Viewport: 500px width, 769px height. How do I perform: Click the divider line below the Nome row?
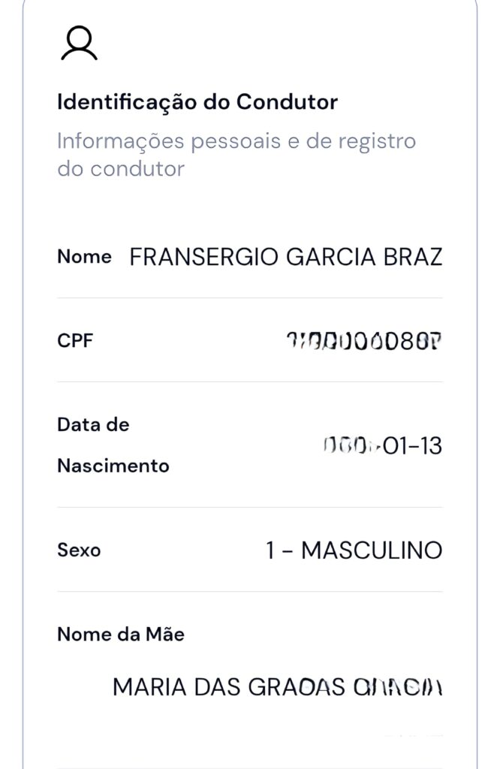pos(250,298)
